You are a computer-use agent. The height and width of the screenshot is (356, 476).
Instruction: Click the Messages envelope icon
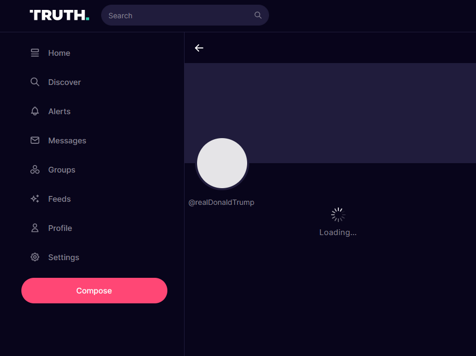tap(35, 140)
